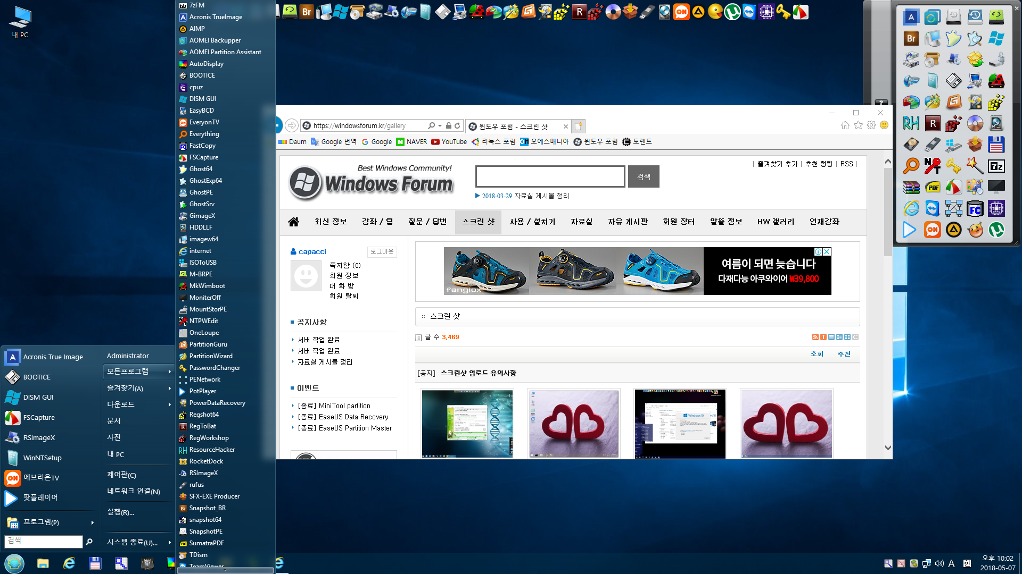This screenshot has height=574, width=1022.
Task: Launch the yellow PDF icon in launcher panel
Action: coord(932,187)
